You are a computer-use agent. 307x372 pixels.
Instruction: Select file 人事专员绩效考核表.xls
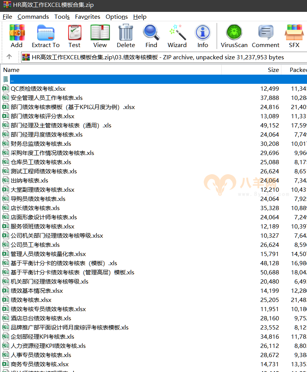click(41, 355)
